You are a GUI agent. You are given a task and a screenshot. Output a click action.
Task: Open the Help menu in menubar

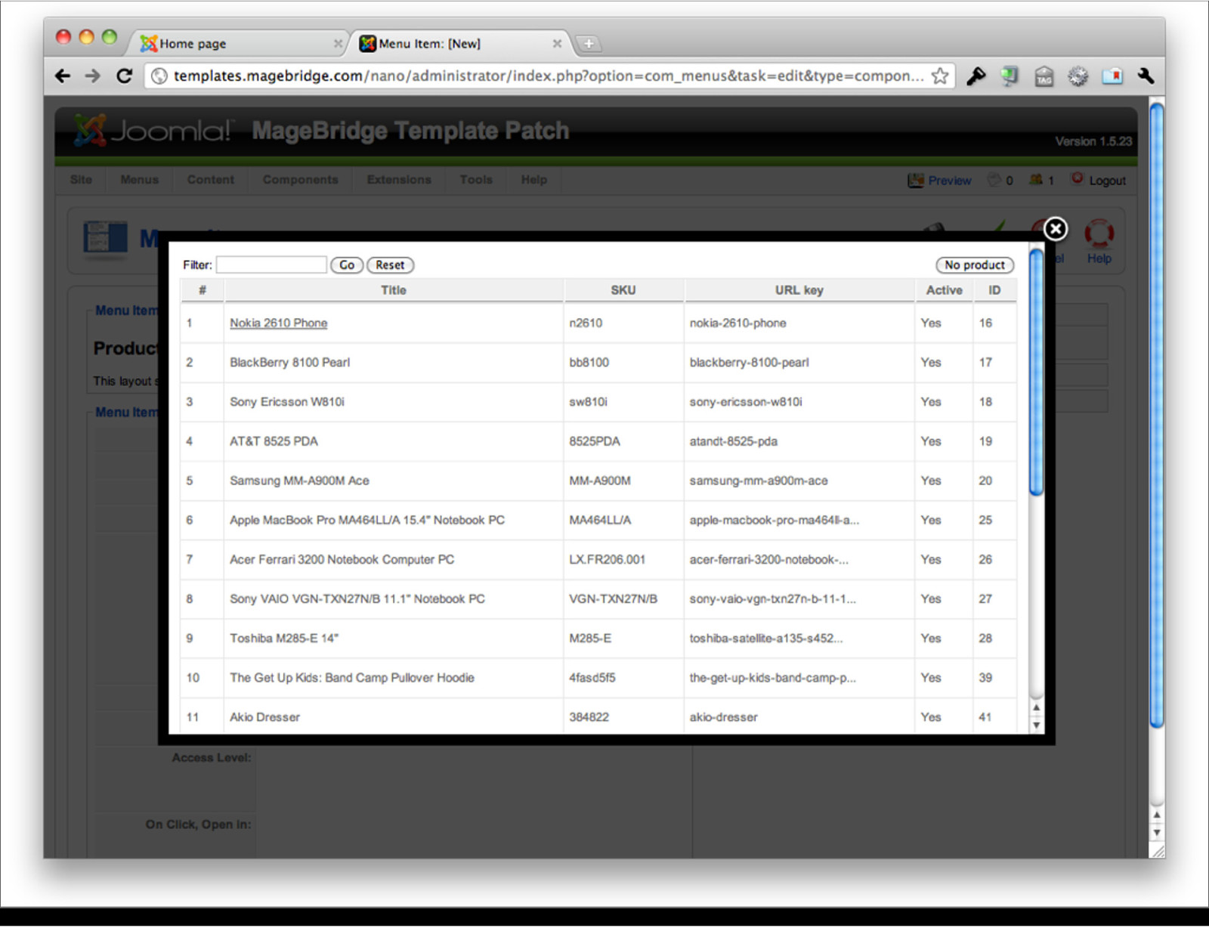click(x=533, y=180)
